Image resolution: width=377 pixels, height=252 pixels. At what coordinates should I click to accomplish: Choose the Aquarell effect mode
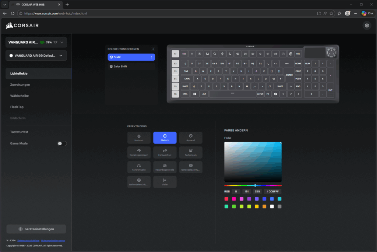(191, 138)
